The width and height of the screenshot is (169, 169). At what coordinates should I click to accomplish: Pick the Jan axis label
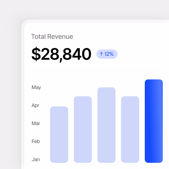coord(36,159)
